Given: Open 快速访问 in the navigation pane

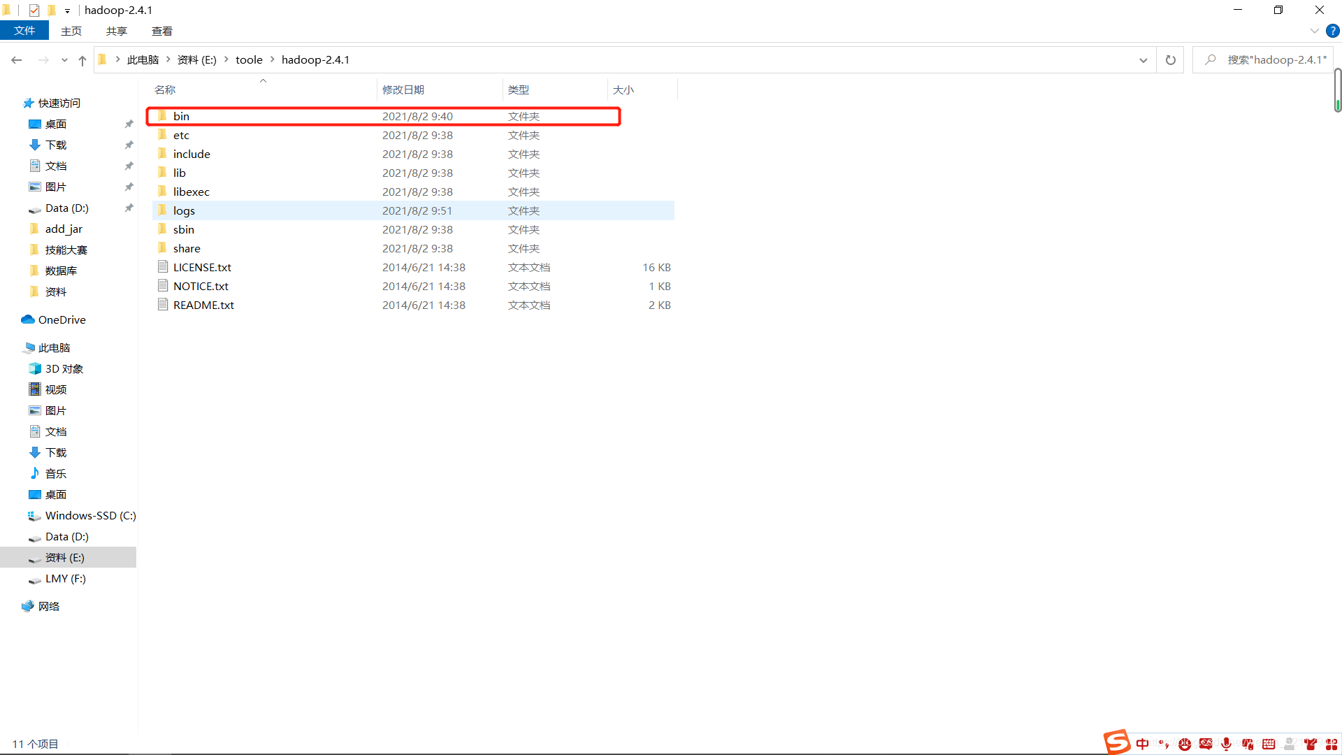Looking at the screenshot, I should (59, 103).
